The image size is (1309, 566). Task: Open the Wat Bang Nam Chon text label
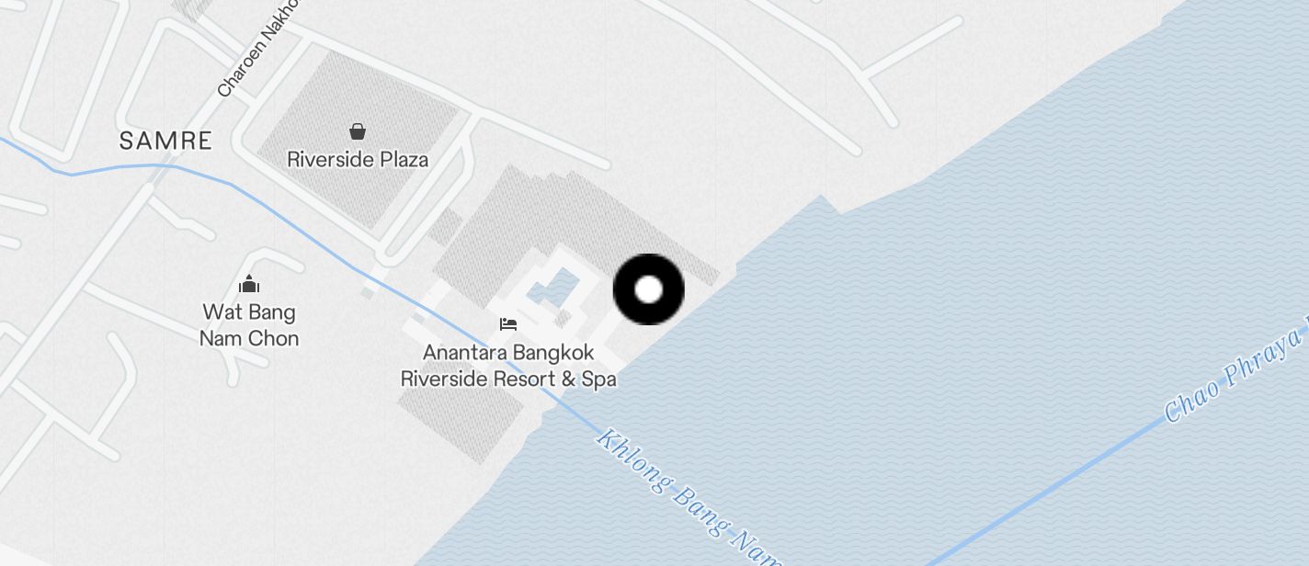point(249,325)
